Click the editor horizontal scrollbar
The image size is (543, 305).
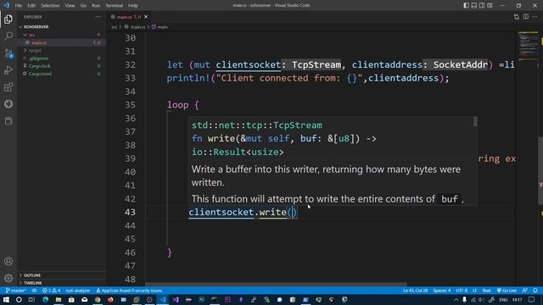pyautogui.click(x=276, y=285)
